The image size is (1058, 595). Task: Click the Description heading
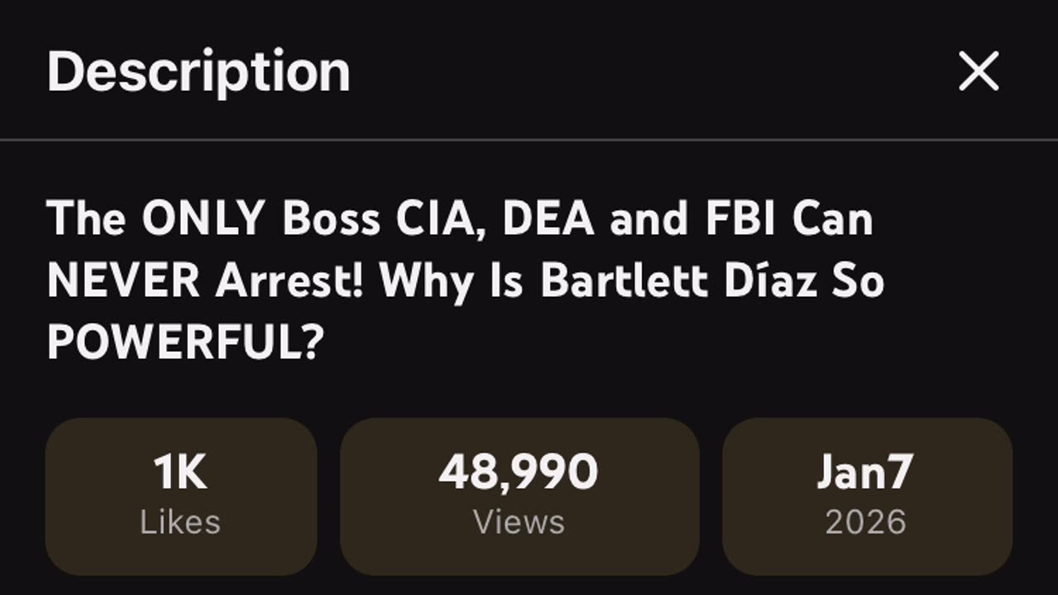pos(198,71)
